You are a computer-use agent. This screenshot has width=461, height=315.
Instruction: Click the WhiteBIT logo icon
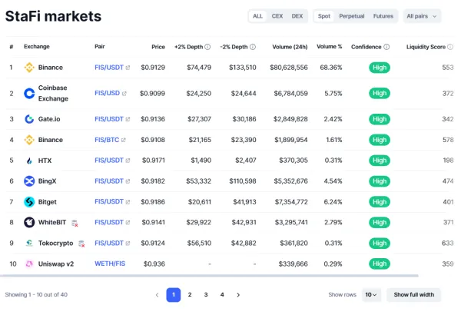point(29,222)
